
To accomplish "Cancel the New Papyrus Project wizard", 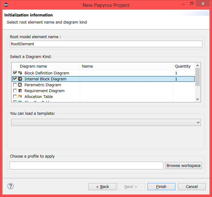I will (192, 186).
